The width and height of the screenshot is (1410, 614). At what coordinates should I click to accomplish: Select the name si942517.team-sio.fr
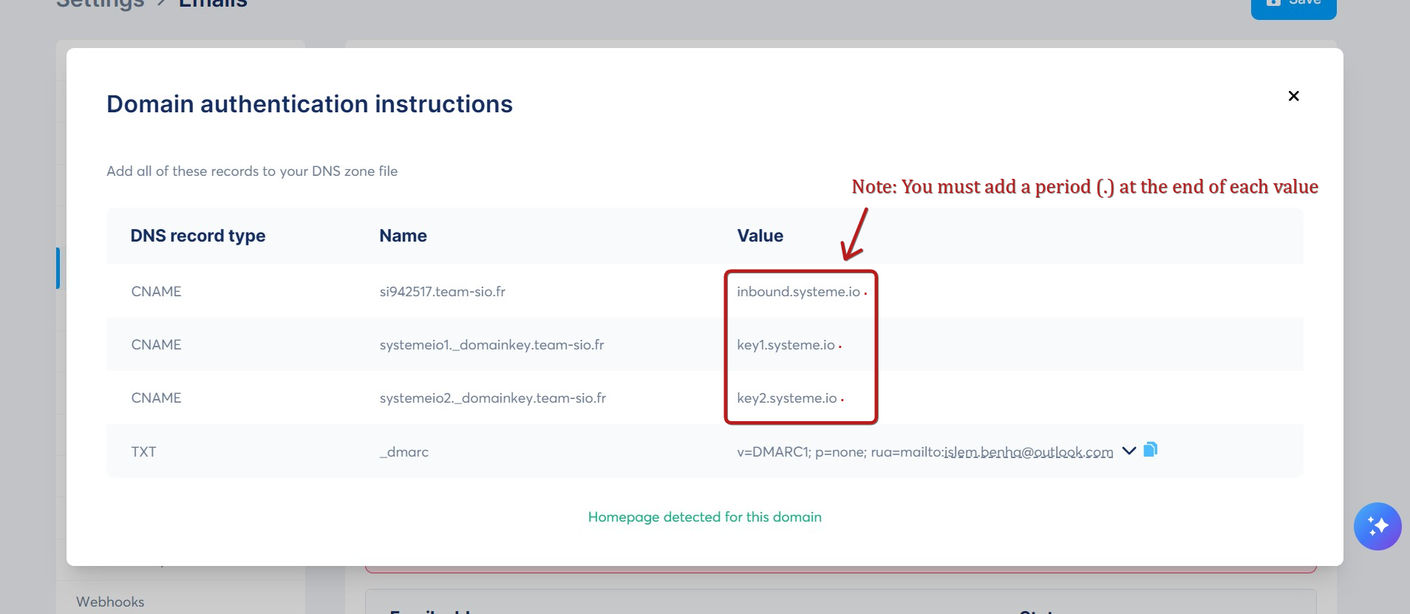pos(443,292)
